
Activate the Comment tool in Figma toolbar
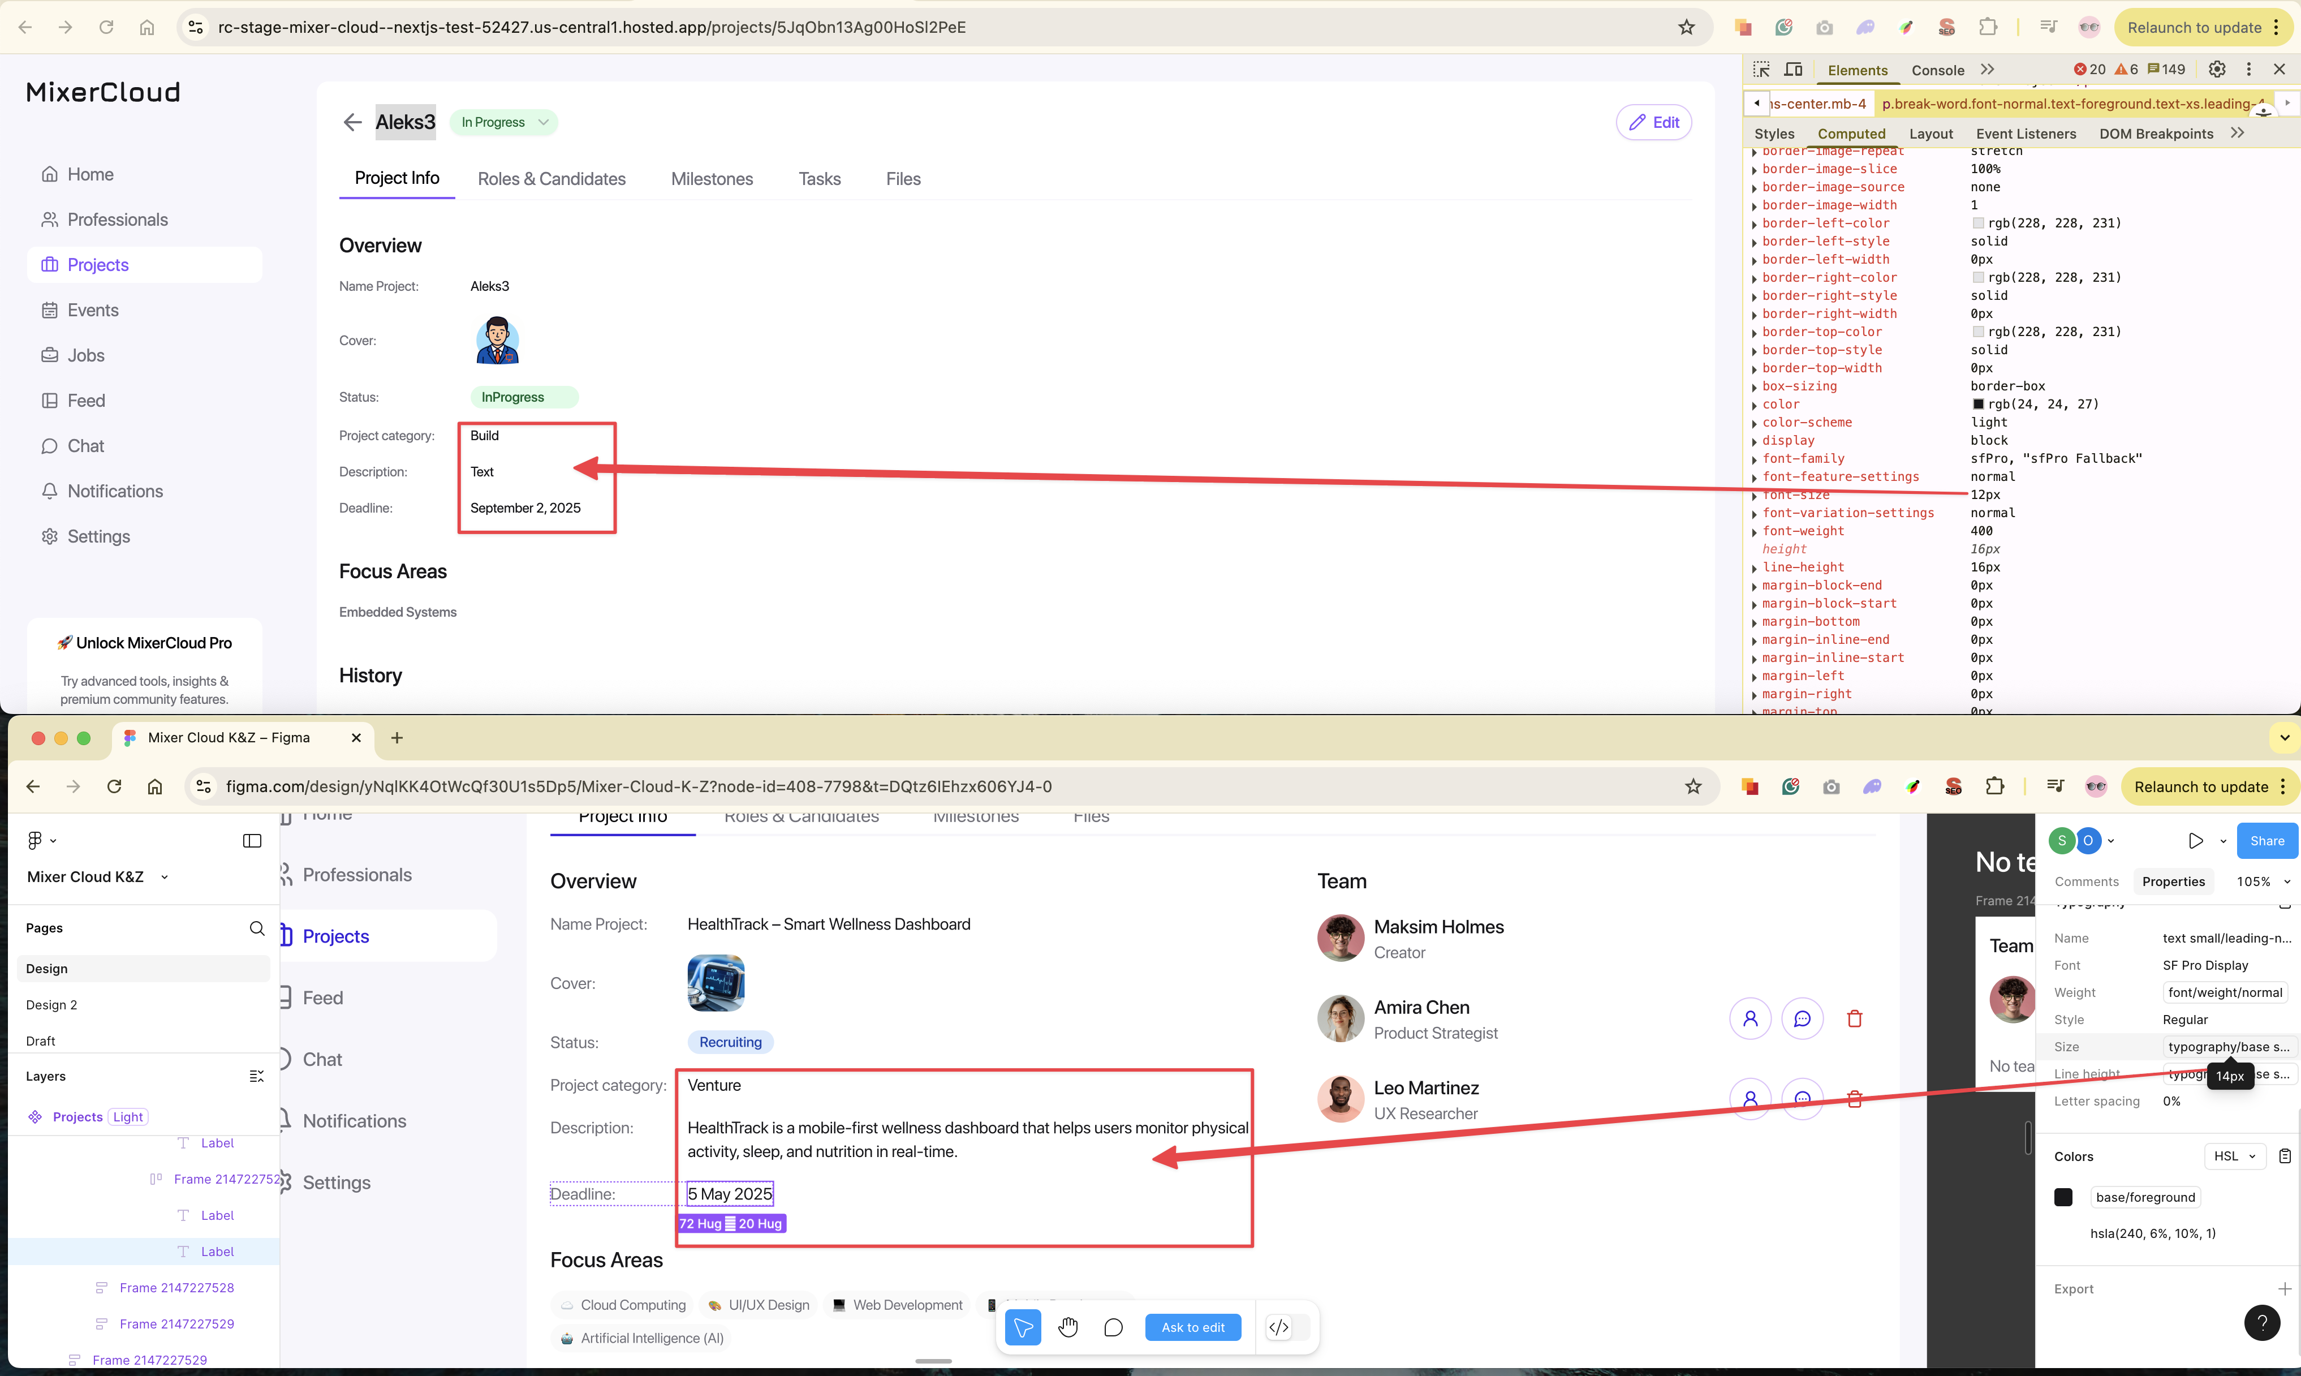[1113, 1327]
